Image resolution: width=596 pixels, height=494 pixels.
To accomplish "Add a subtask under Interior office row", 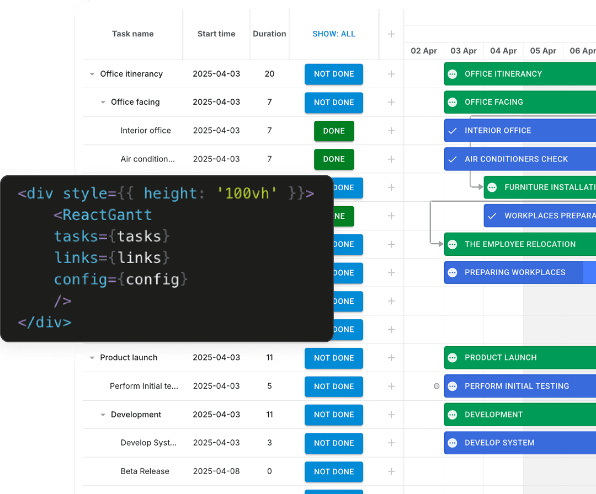I will (x=391, y=131).
